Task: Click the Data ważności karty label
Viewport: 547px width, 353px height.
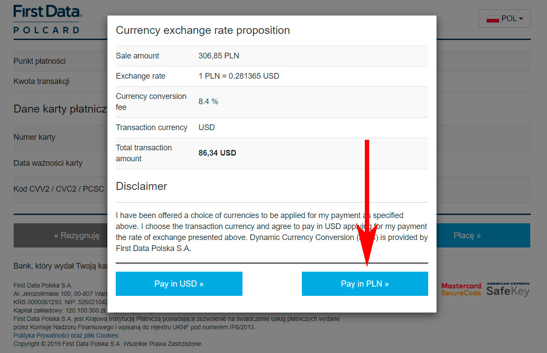Action: tap(48, 163)
